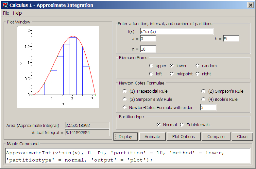Open the Help menu
Screen dimensions: 256x169
(x=17, y=13)
